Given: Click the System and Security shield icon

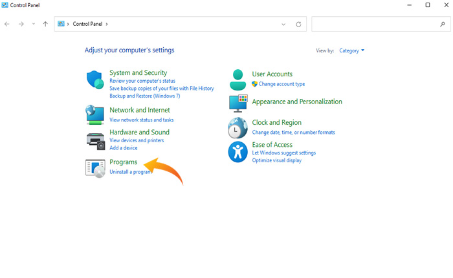Looking at the screenshot, I should [95, 80].
